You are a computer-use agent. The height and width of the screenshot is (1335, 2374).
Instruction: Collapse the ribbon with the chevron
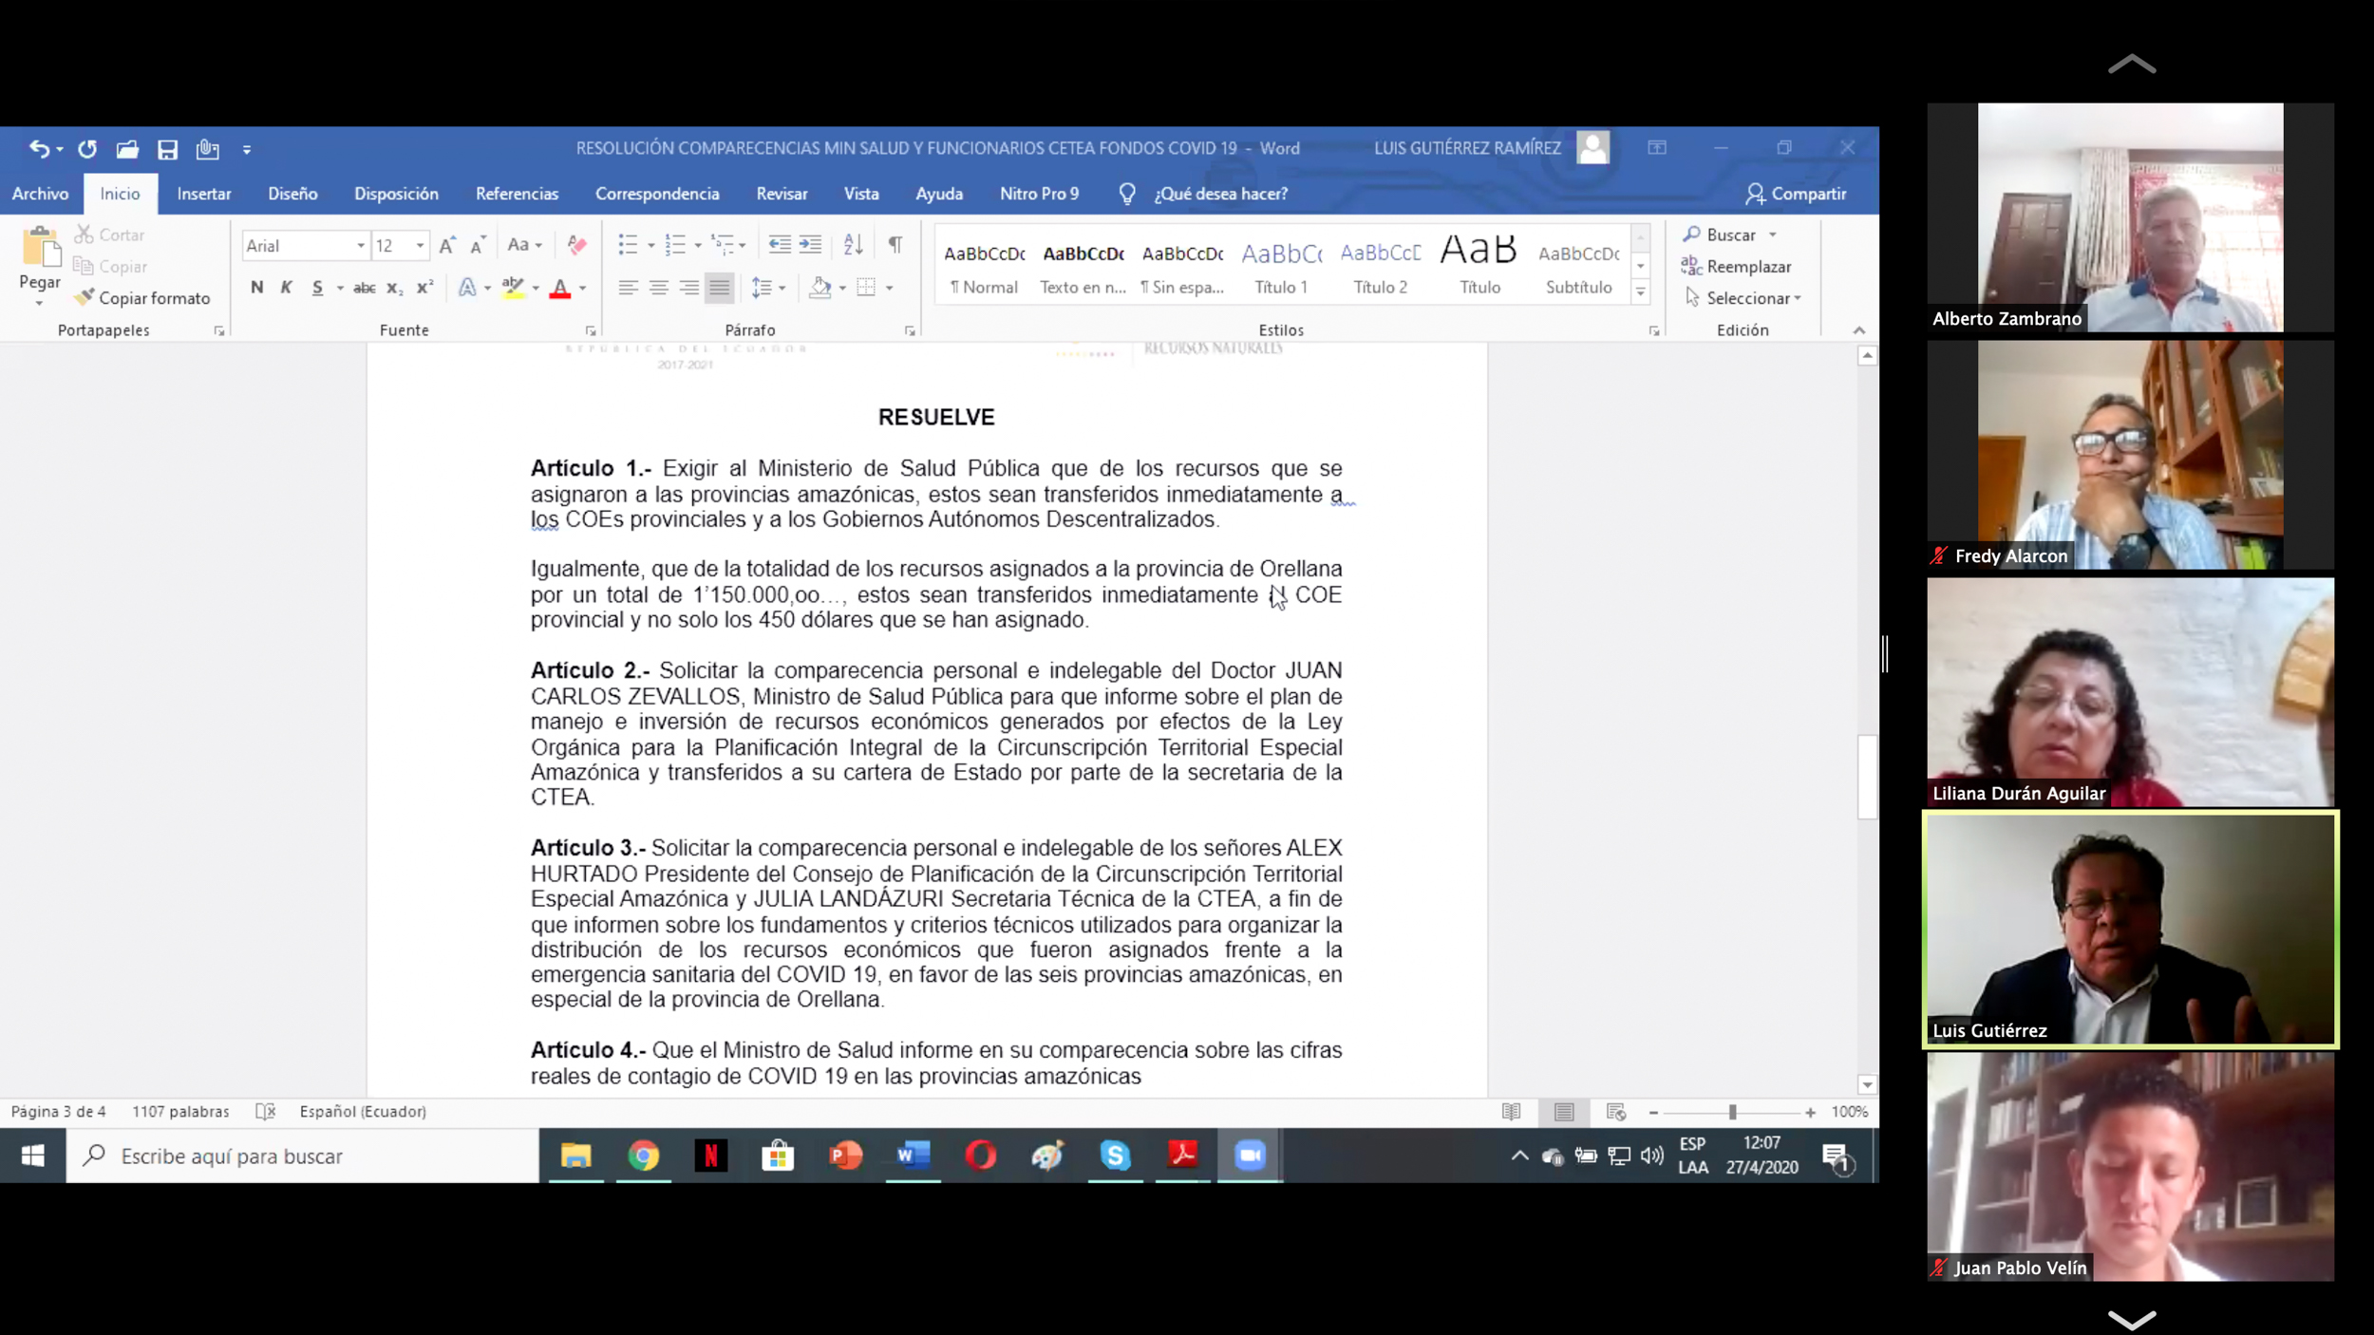tap(1858, 330)
